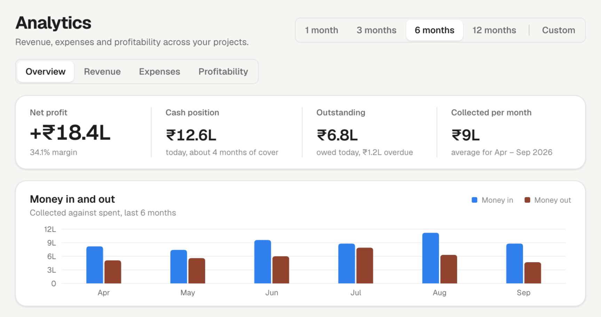Click the Collected per month ₹9L value
This screenshot has height=317, width=601.
point(465,135)
